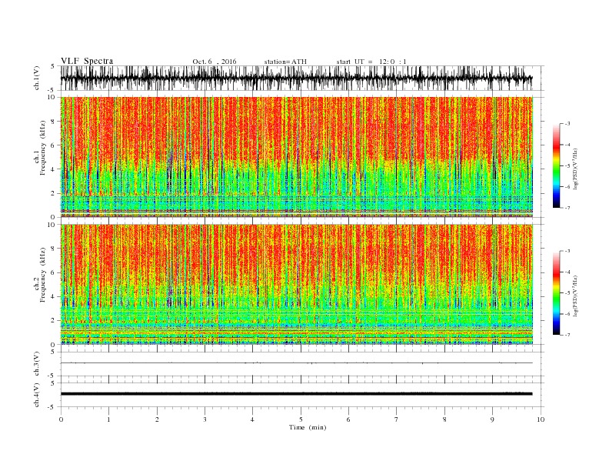Click the ch.1 waveform trace panel
609x471 pixels.
(297, 78)
